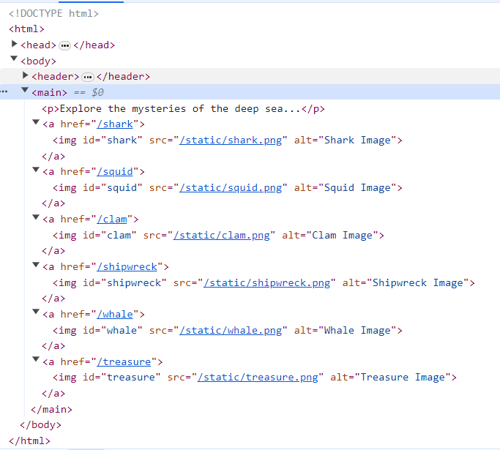500x450 pixels.
Task: Click alt="Shark Image" attribute value
Action: (357, 140)
